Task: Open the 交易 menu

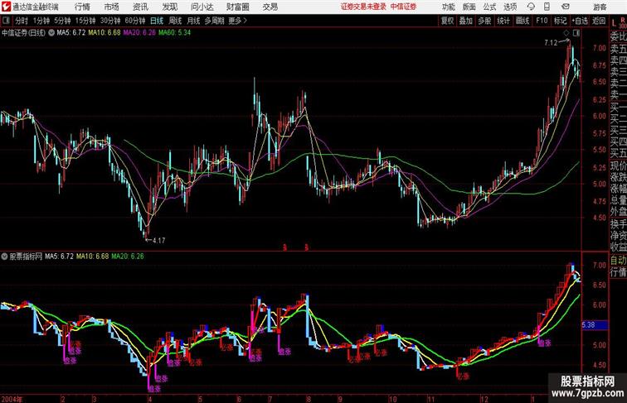Action: pyautogui.click(x=270, y=7)
